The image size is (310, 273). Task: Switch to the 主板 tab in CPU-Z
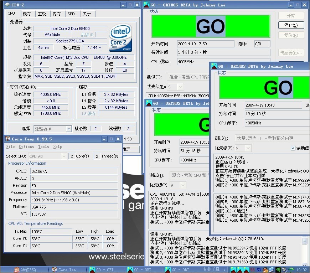coord(42,14)
